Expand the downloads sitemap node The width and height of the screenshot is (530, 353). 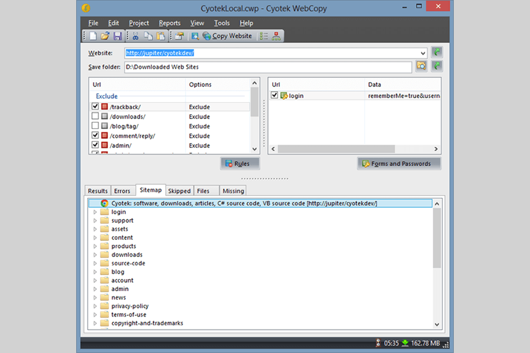[x=95, y=255]
